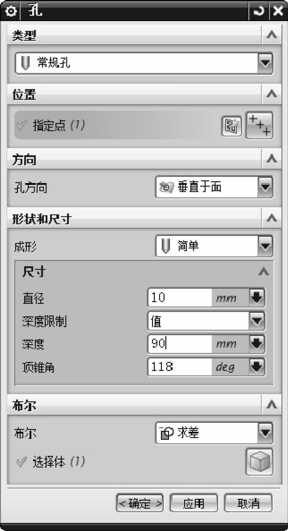The image size is (288, 531).
Task: Click the reset dialog arrow icon
Action: [x=259, y=10]
